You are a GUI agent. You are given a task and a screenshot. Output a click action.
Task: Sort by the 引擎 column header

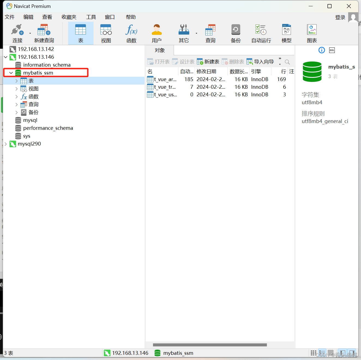(260, 71)
